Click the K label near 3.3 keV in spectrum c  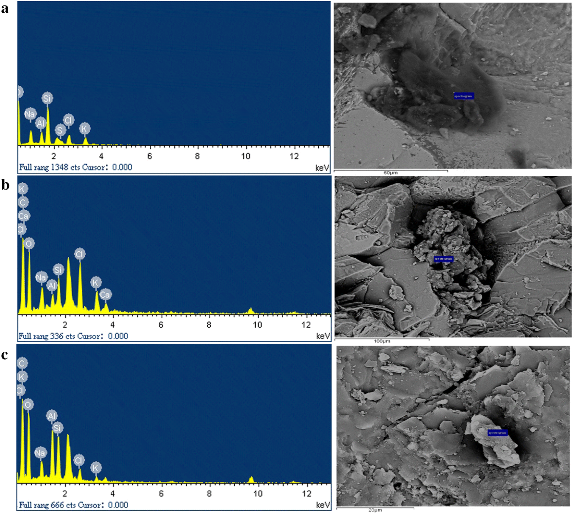(95, 468)
